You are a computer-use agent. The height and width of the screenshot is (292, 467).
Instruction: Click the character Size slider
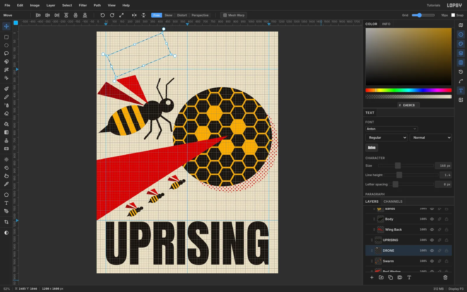(x=406, y=166)
